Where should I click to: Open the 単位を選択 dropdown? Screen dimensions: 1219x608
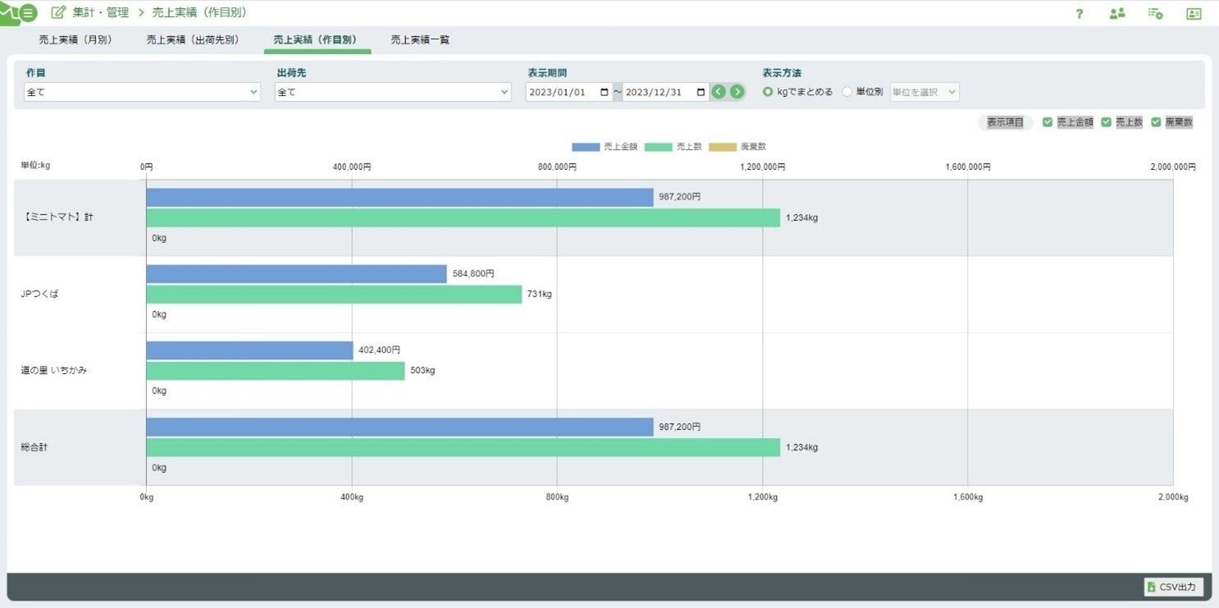click(925, 92)
